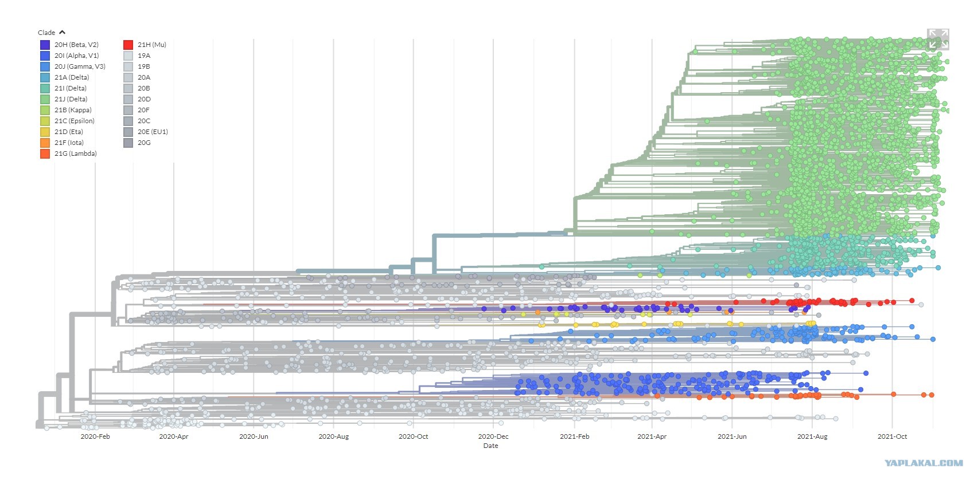The height and width of the screenshot is (480, 978).
Task: Click the 2020-Jun axis label
Action: [254, 436]
